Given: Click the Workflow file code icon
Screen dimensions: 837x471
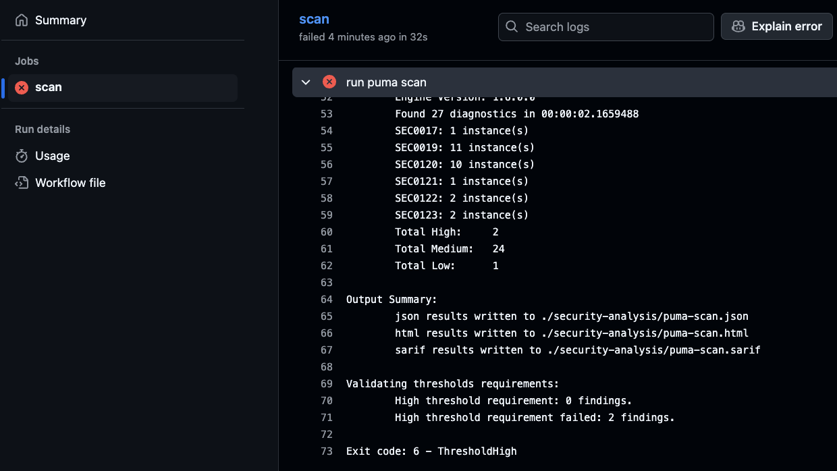Looking at the screenshot, I should 22,183.
